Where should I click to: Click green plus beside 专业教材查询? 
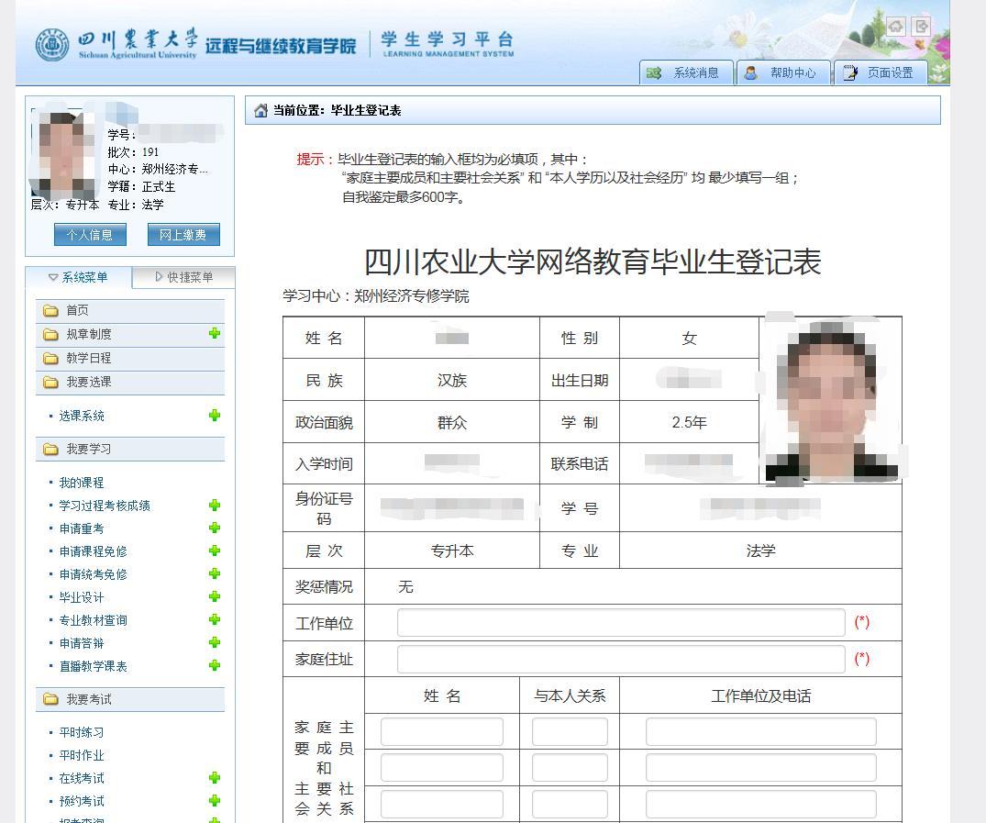coord(215,619)
